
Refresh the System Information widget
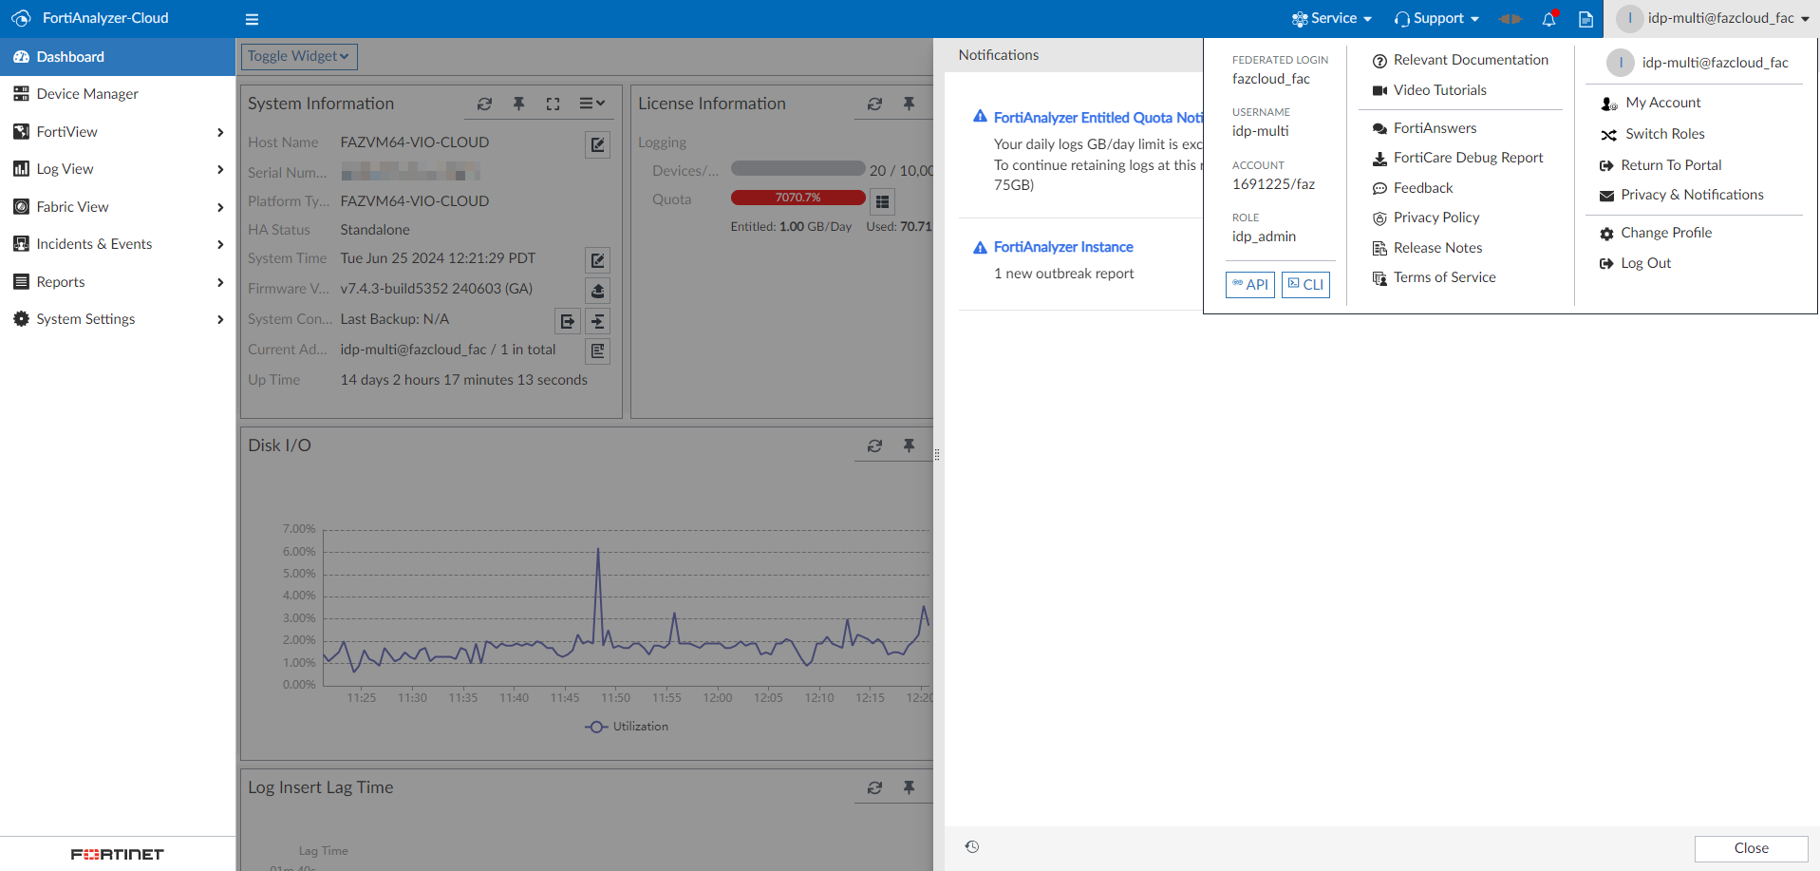[484, 104]
